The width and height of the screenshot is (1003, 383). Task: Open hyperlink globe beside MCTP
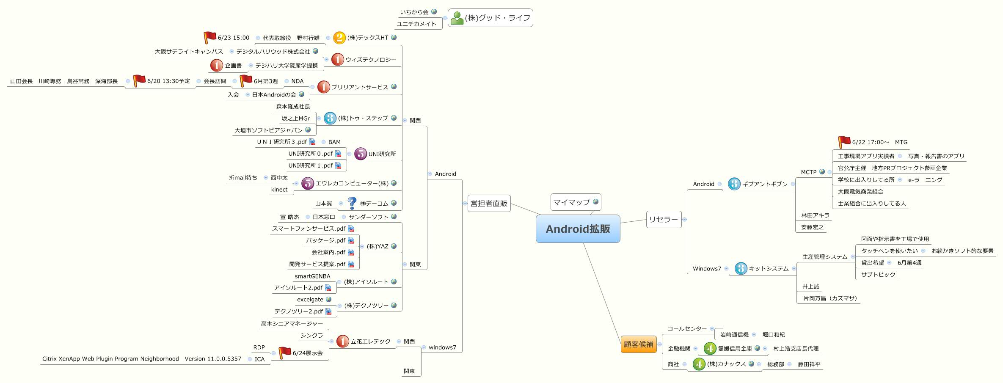(822, 172)
